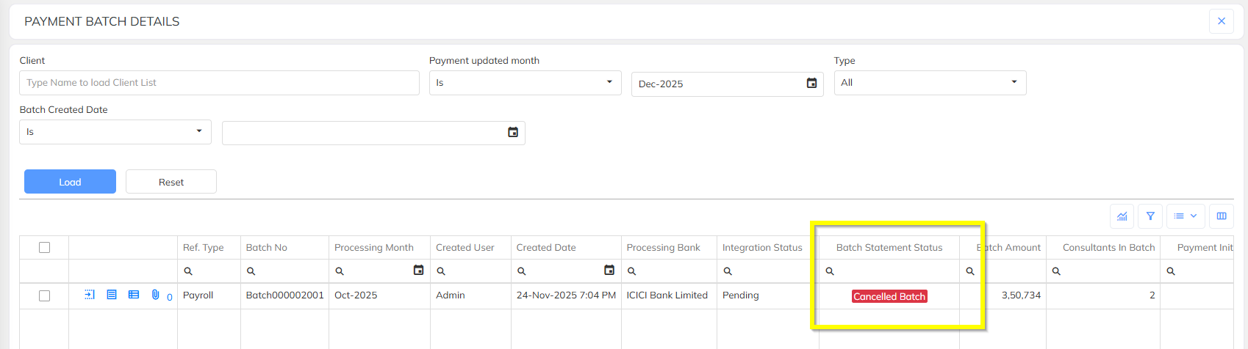Viewport: 1248px width, 349px height.
Task: Click the table list icon in Payroll row
Action: click(134, 295)
